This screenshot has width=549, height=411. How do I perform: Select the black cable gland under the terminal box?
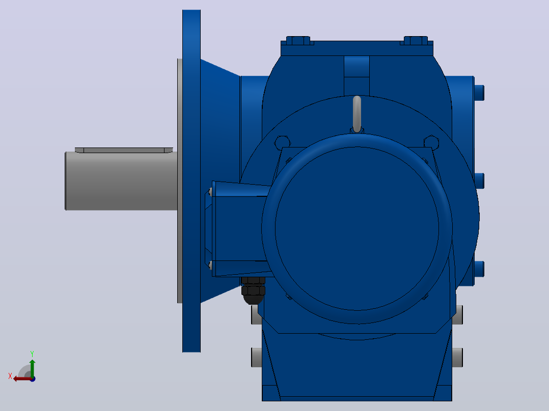(x=253, y=290)
